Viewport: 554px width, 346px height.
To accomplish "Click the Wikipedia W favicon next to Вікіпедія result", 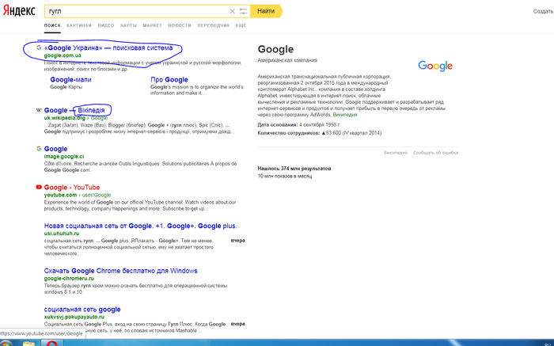I will (x=39, y=110).
